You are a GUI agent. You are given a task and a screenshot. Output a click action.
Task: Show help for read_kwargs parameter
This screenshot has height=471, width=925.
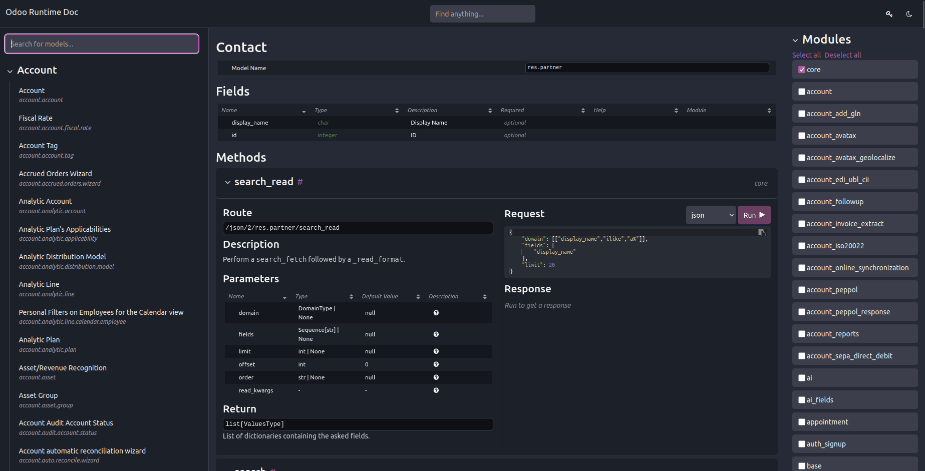click(436, 390)
